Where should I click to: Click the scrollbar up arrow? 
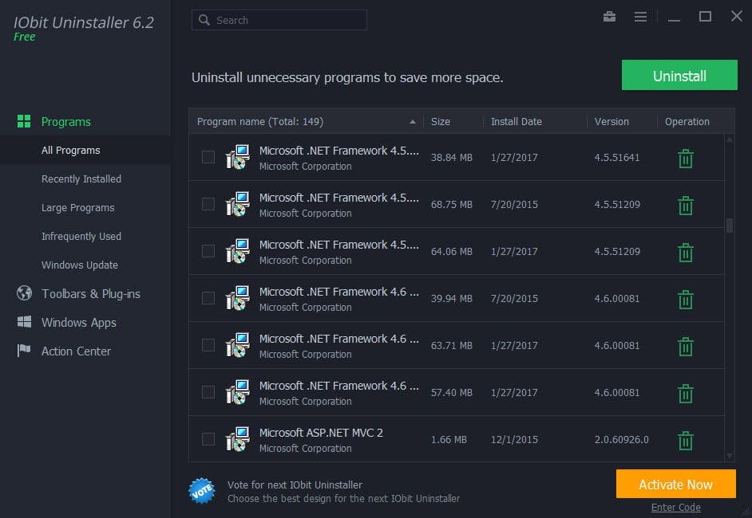pos(730,139)
